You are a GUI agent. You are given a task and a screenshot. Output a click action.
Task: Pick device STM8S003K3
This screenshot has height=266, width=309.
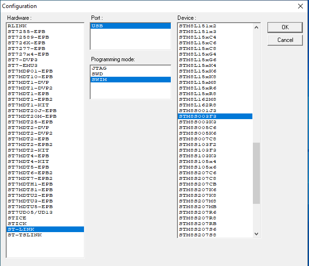(215, 122)
